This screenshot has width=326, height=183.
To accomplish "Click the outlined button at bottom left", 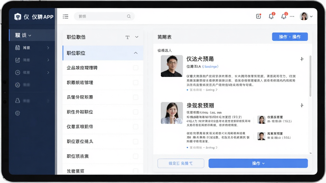I will click(x=181, y=163).
